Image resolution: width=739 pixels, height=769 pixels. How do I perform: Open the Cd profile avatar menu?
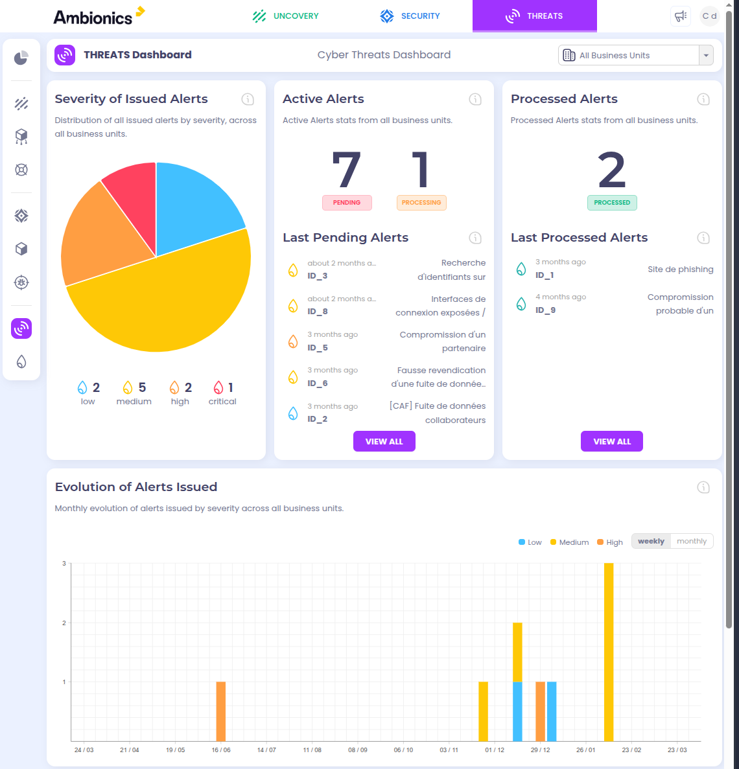point(710,16)
